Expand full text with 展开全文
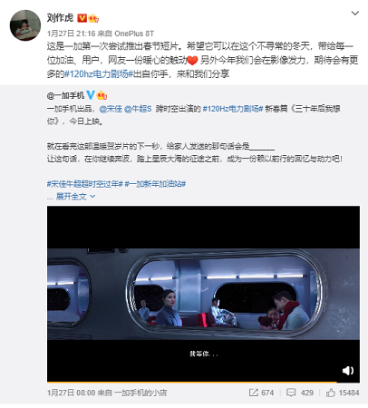This screenshot has width=368, height=408. click(x=75, y=197)
